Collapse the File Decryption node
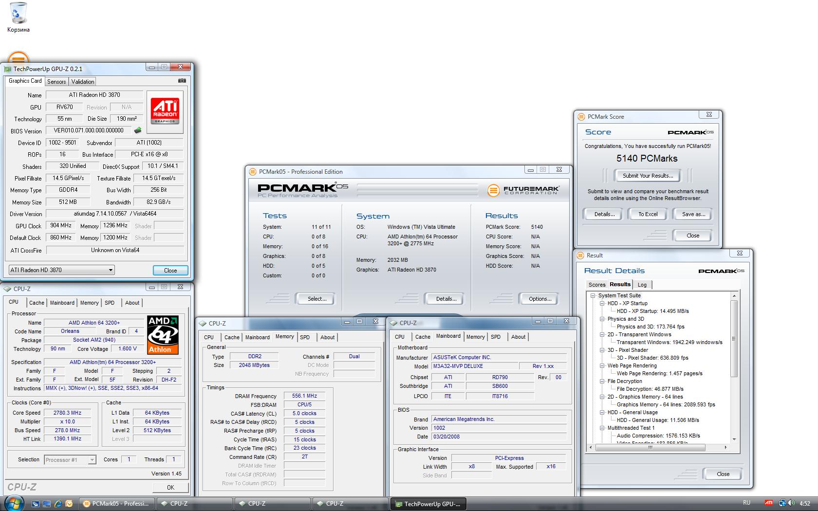818x511 pixels. pos(602,381)
